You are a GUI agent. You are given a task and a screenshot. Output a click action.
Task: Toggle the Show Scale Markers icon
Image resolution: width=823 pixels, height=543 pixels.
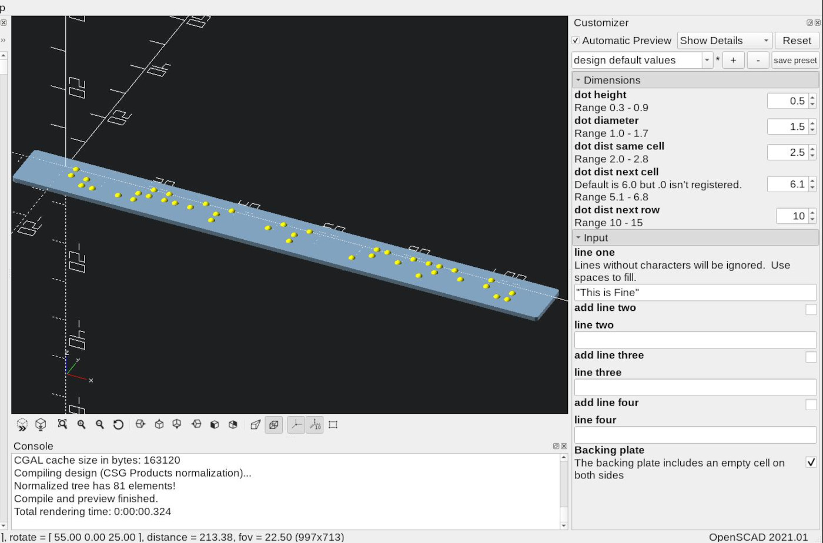(315, 424)
